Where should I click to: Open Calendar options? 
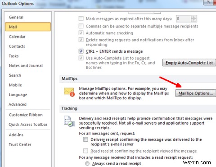[x=17, y=37]
